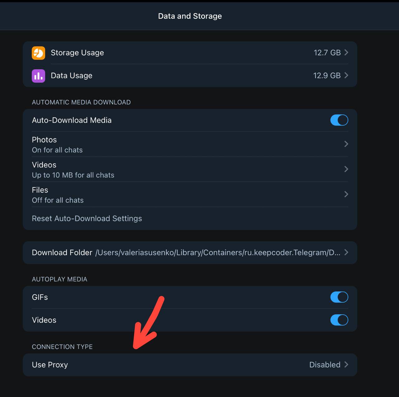Turn off Videos autoplay
This screenshot has width=399, height=397.
339,320
